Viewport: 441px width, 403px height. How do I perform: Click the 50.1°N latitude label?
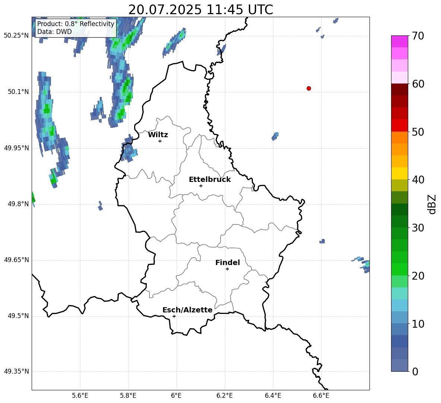[18, 92]
